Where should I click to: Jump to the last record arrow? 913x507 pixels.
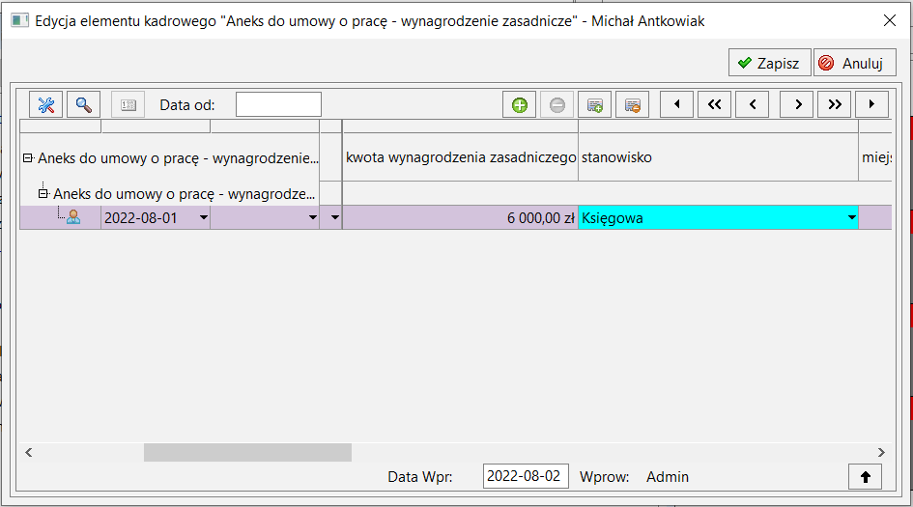pos(871,104)
